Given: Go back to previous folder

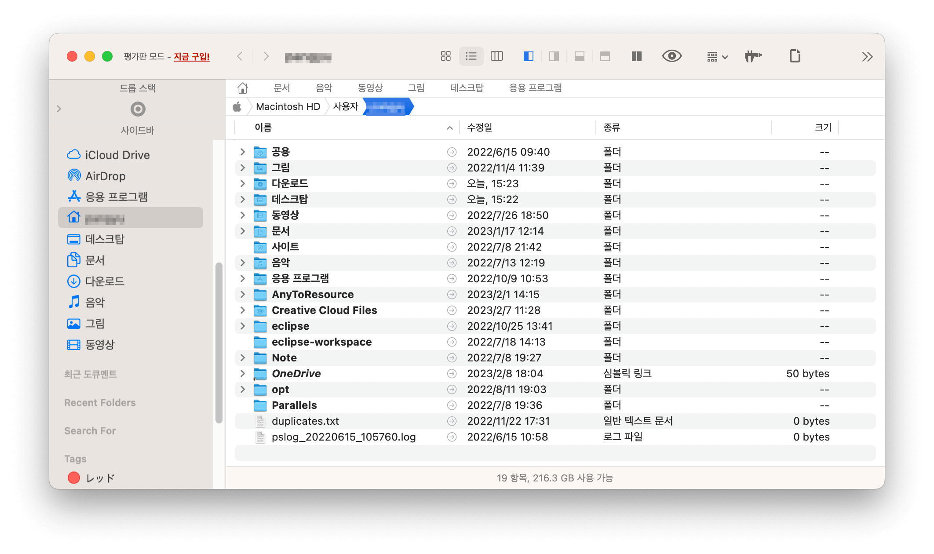Looking at the screenshot, I should pos(240,56).
